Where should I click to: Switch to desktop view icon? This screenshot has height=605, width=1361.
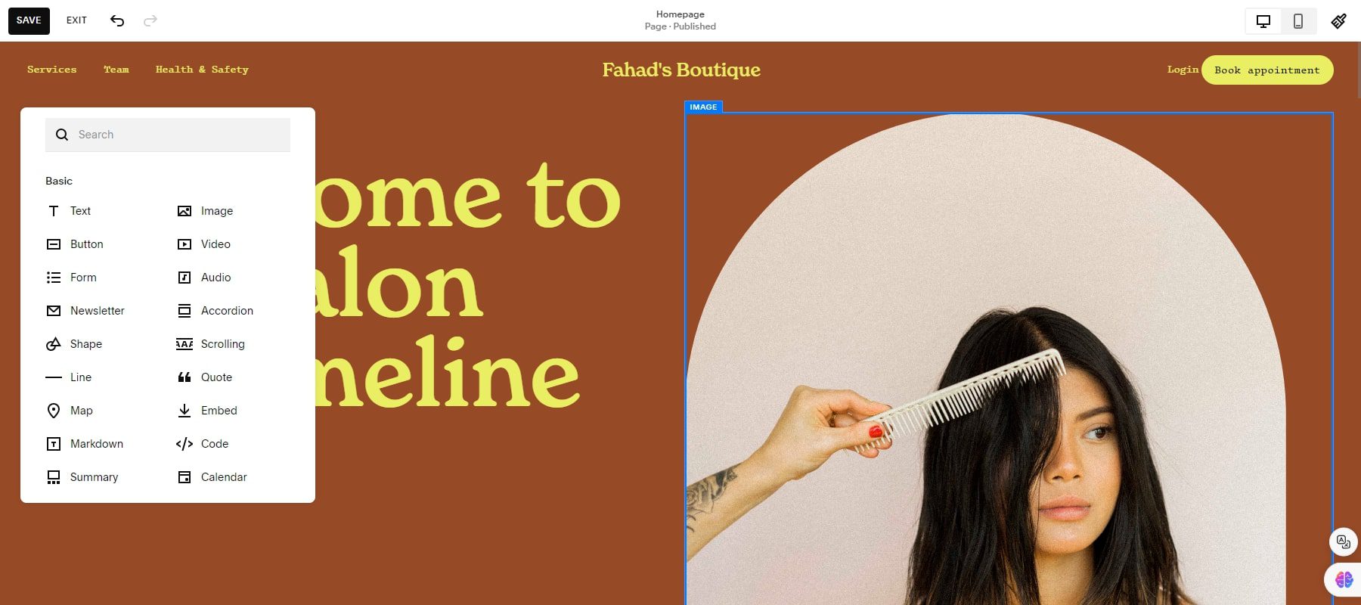1263,21
